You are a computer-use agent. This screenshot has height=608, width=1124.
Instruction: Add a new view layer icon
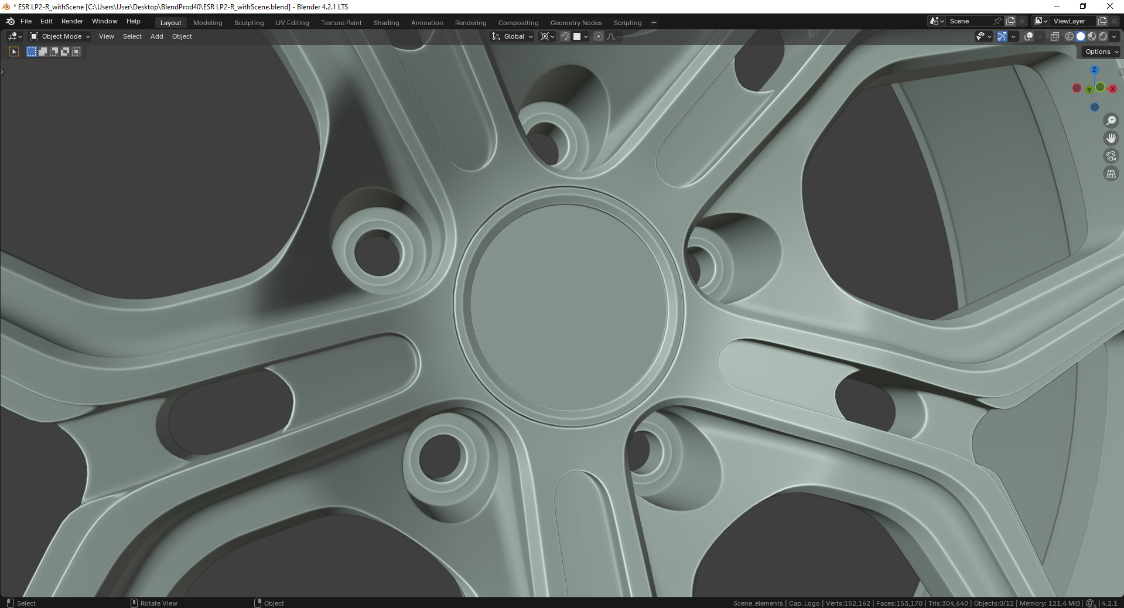1102,21
